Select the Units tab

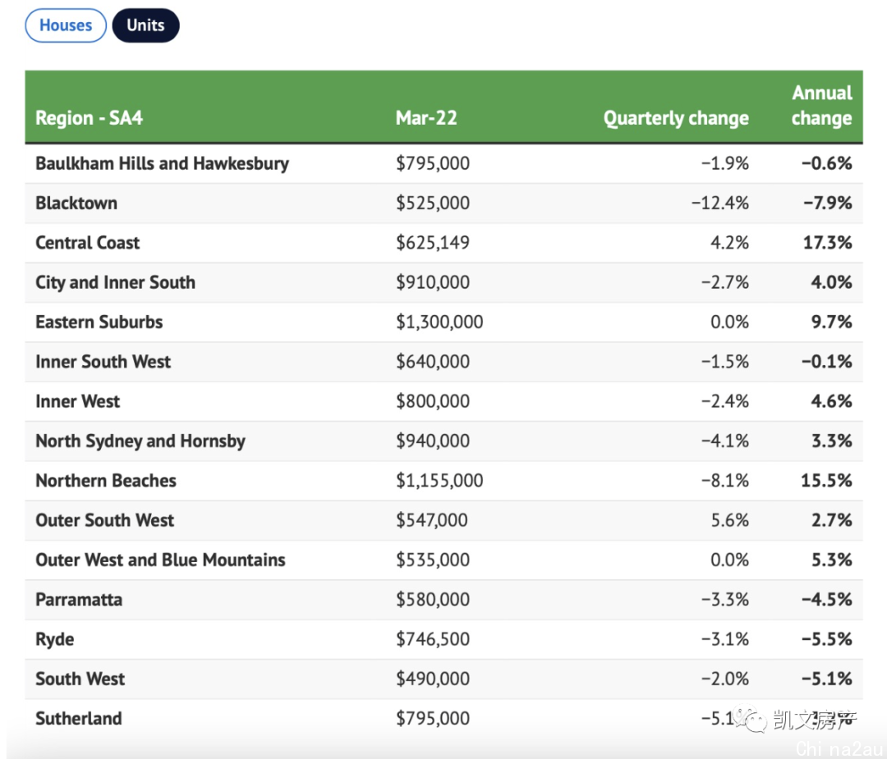[146, 25]
